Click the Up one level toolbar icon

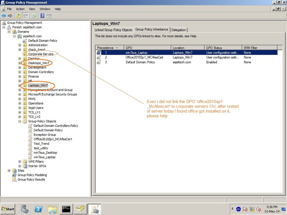pos(19,16)
